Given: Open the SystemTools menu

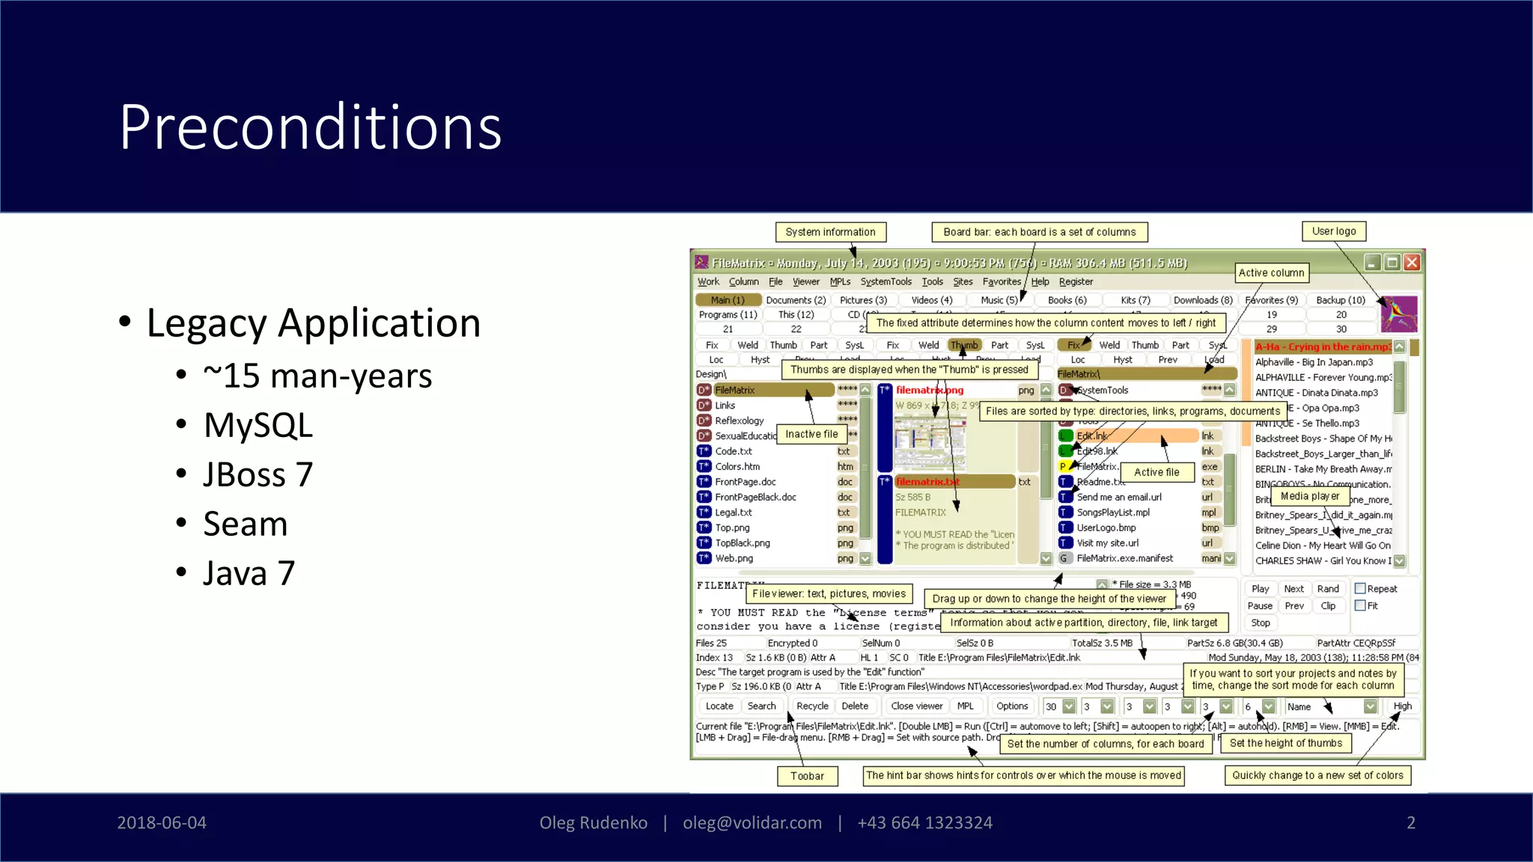Looking at the screenshot, I should (886, 282).
